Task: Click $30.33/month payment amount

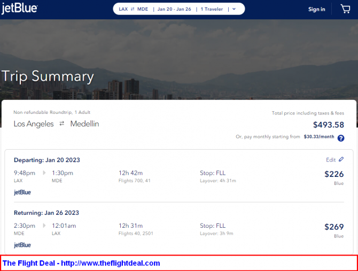Action: coord(319,136)
